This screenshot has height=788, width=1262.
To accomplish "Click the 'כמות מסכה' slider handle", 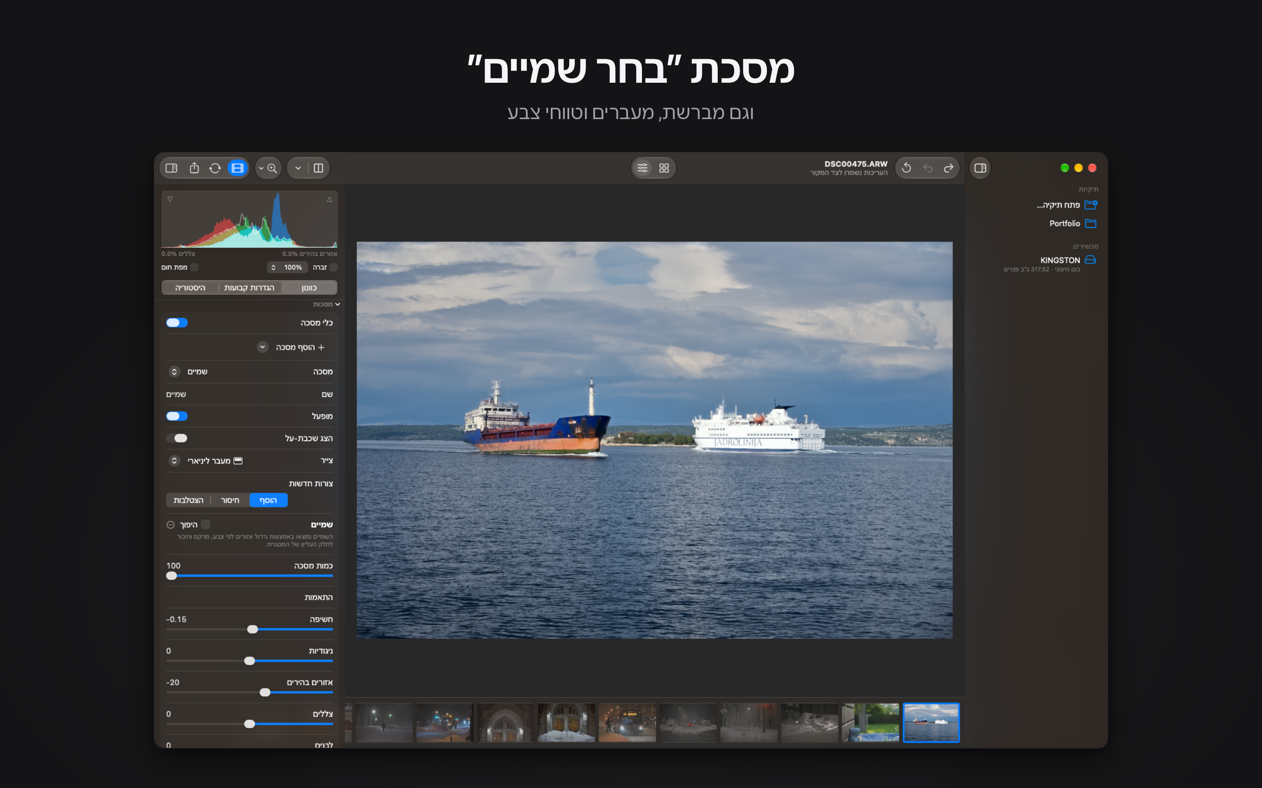I will (x=172, y=576).
